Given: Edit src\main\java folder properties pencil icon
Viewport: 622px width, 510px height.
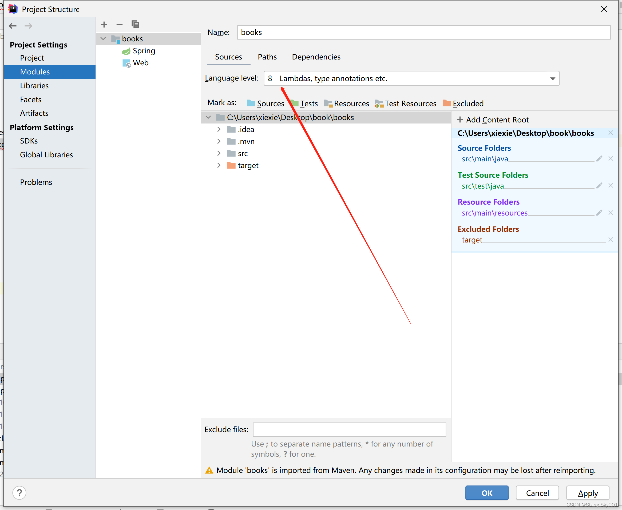Looking at the screenshot, I should (599, 159).
